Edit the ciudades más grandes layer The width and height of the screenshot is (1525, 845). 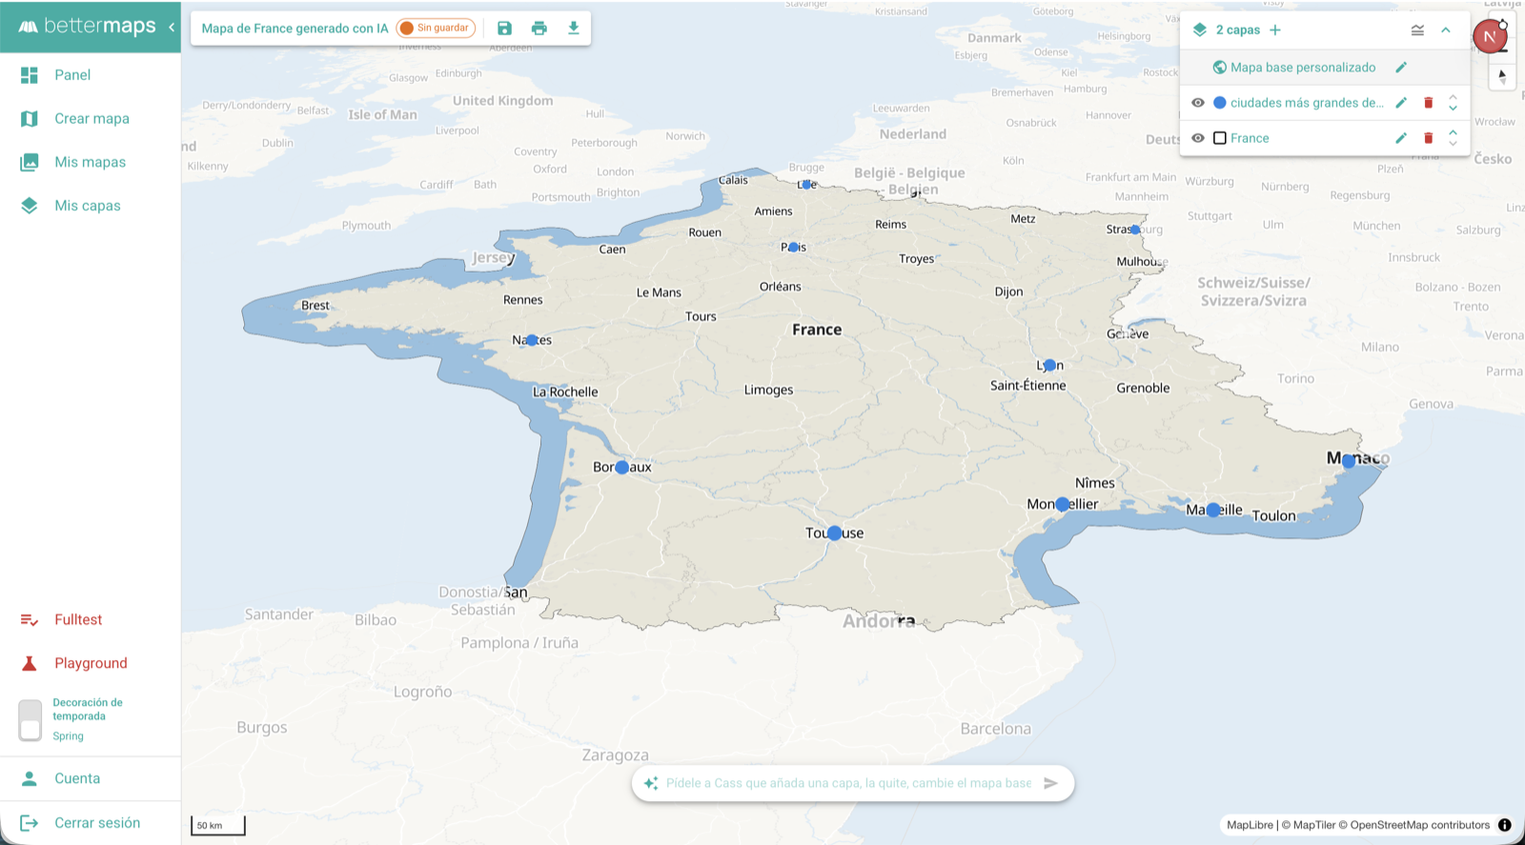tap(1401, 103)
